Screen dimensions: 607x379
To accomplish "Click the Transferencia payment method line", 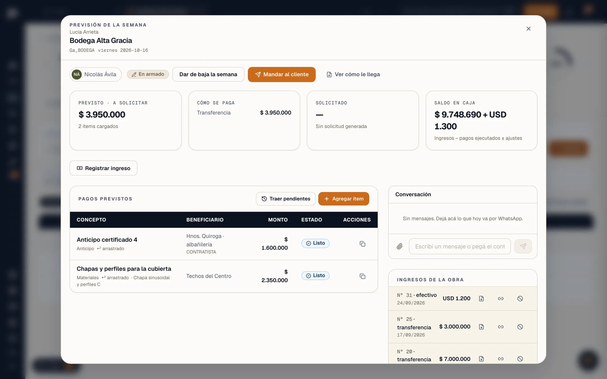I will tap(244, 113).
